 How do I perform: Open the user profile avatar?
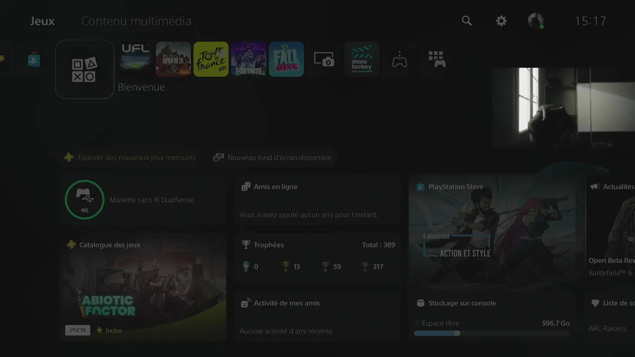(x=535, y=21)
